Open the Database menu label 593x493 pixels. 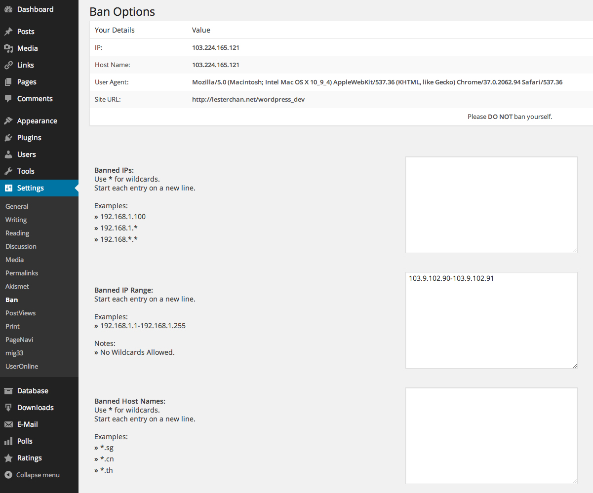point(33,391)
